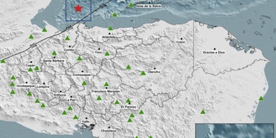Open the inset map in the bottom-right corner
Screen dimensions: 276x138
[235, 131]
